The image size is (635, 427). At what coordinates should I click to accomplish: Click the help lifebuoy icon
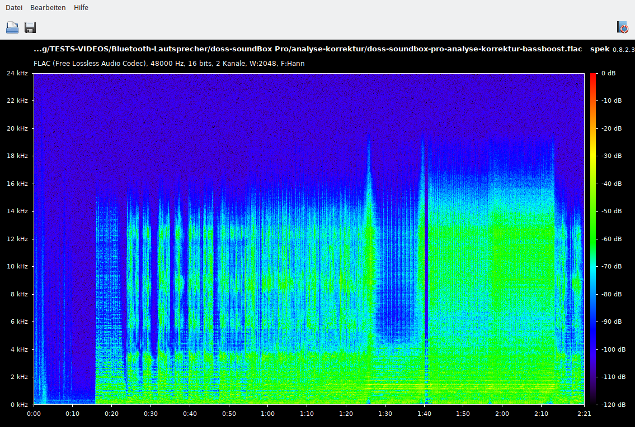[623, 27]
